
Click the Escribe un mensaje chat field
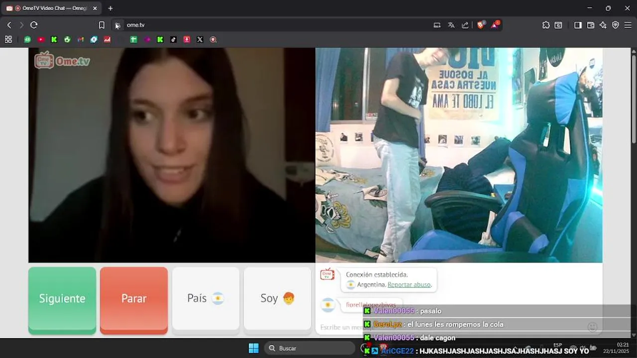click(342, 327)
